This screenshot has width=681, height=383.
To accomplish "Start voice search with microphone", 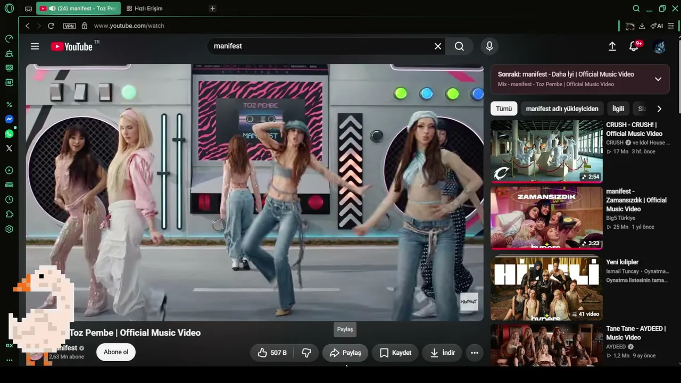I will (x=489, y=46).
